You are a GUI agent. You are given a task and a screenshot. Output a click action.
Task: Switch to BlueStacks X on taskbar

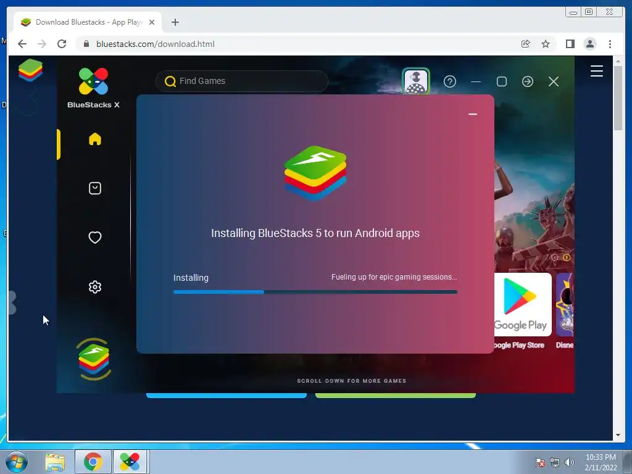130,462
